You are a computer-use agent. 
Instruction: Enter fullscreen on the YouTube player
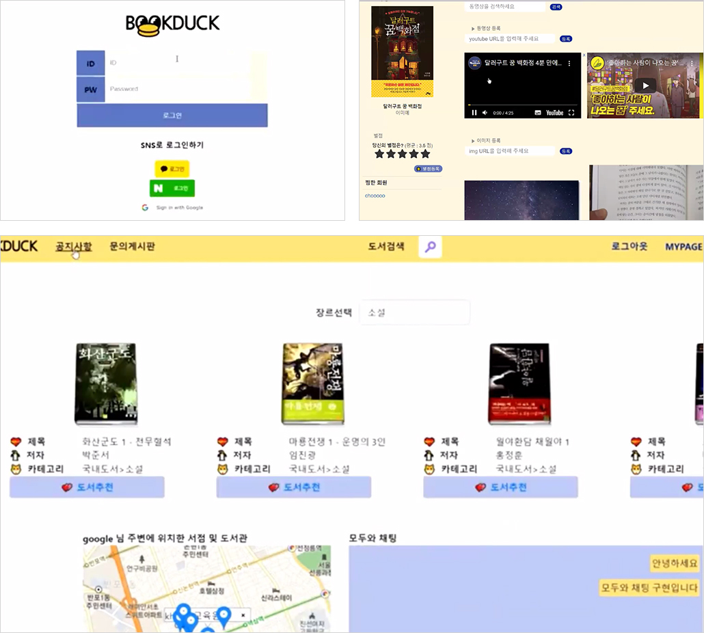click(x=571, y=113)
